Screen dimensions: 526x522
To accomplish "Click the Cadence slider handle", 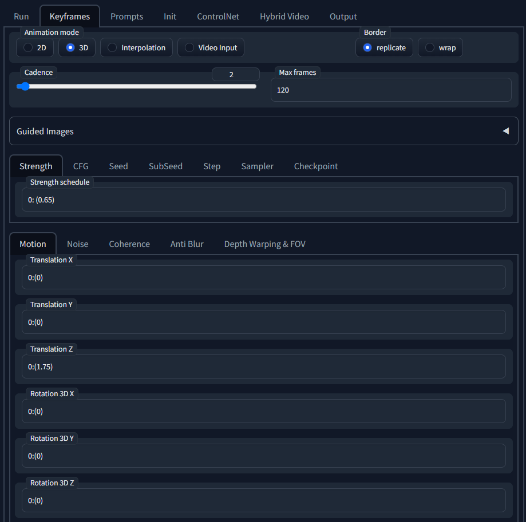I will tap(24, 86).
